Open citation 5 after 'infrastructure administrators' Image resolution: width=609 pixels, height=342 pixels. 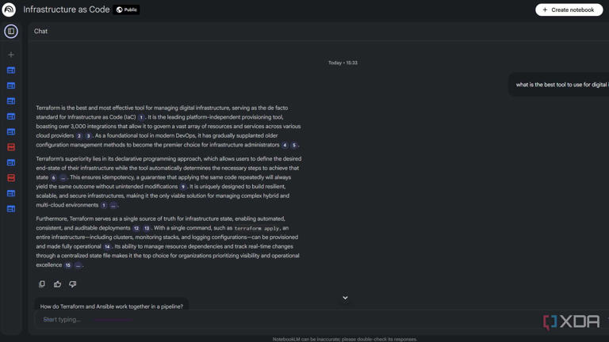[294, 145]
